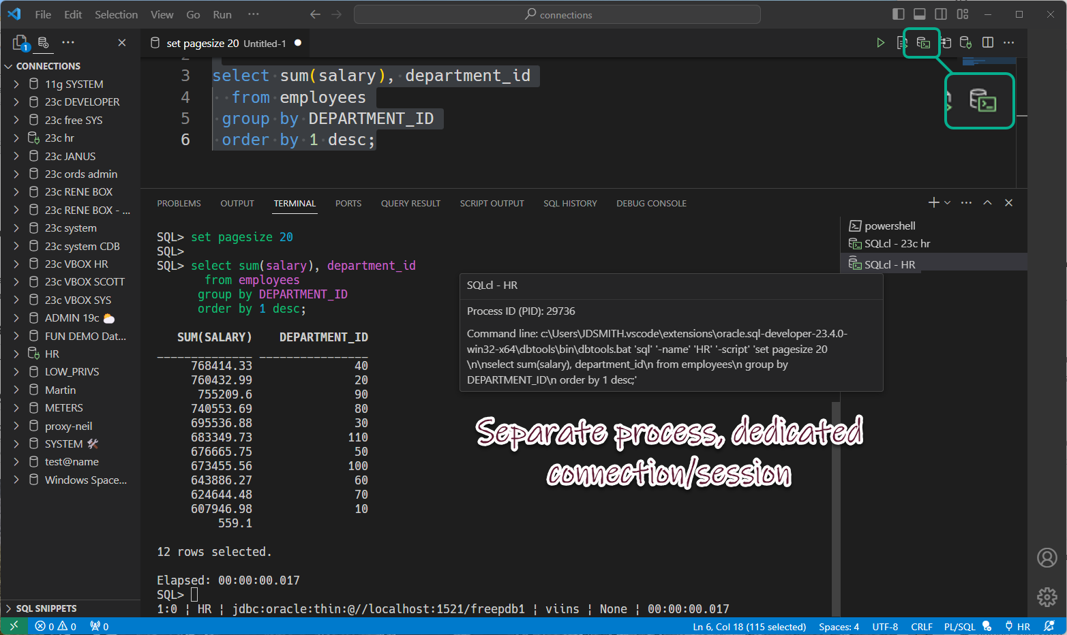Open the Run menu
This screenshot has height=635, width=1067.
point(222,14)
